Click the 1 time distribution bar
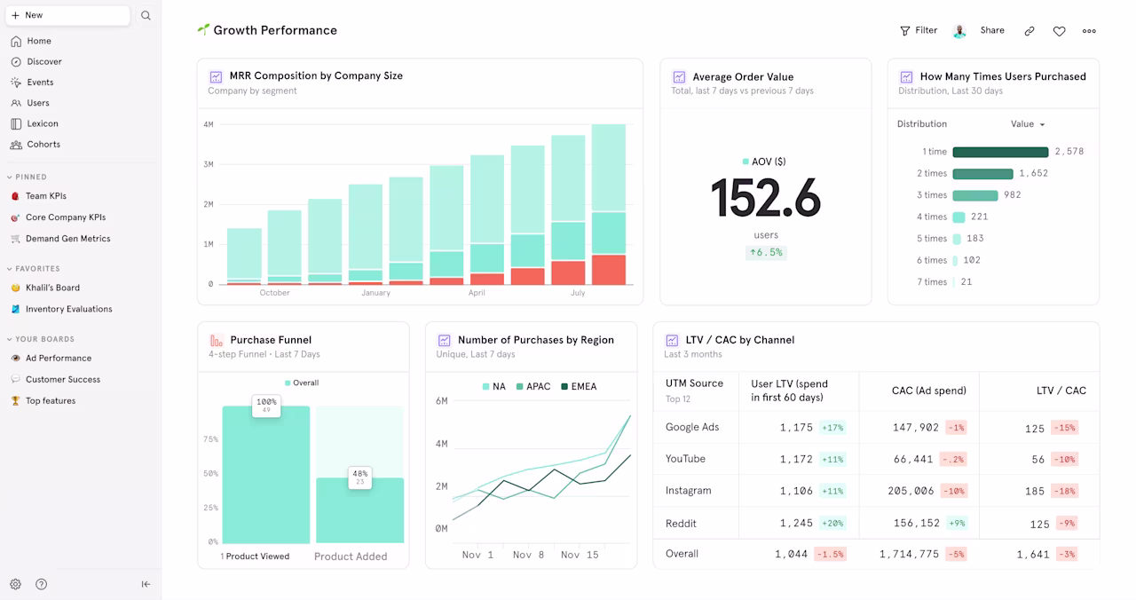 pyautogui.click(x=1000, y=152)
